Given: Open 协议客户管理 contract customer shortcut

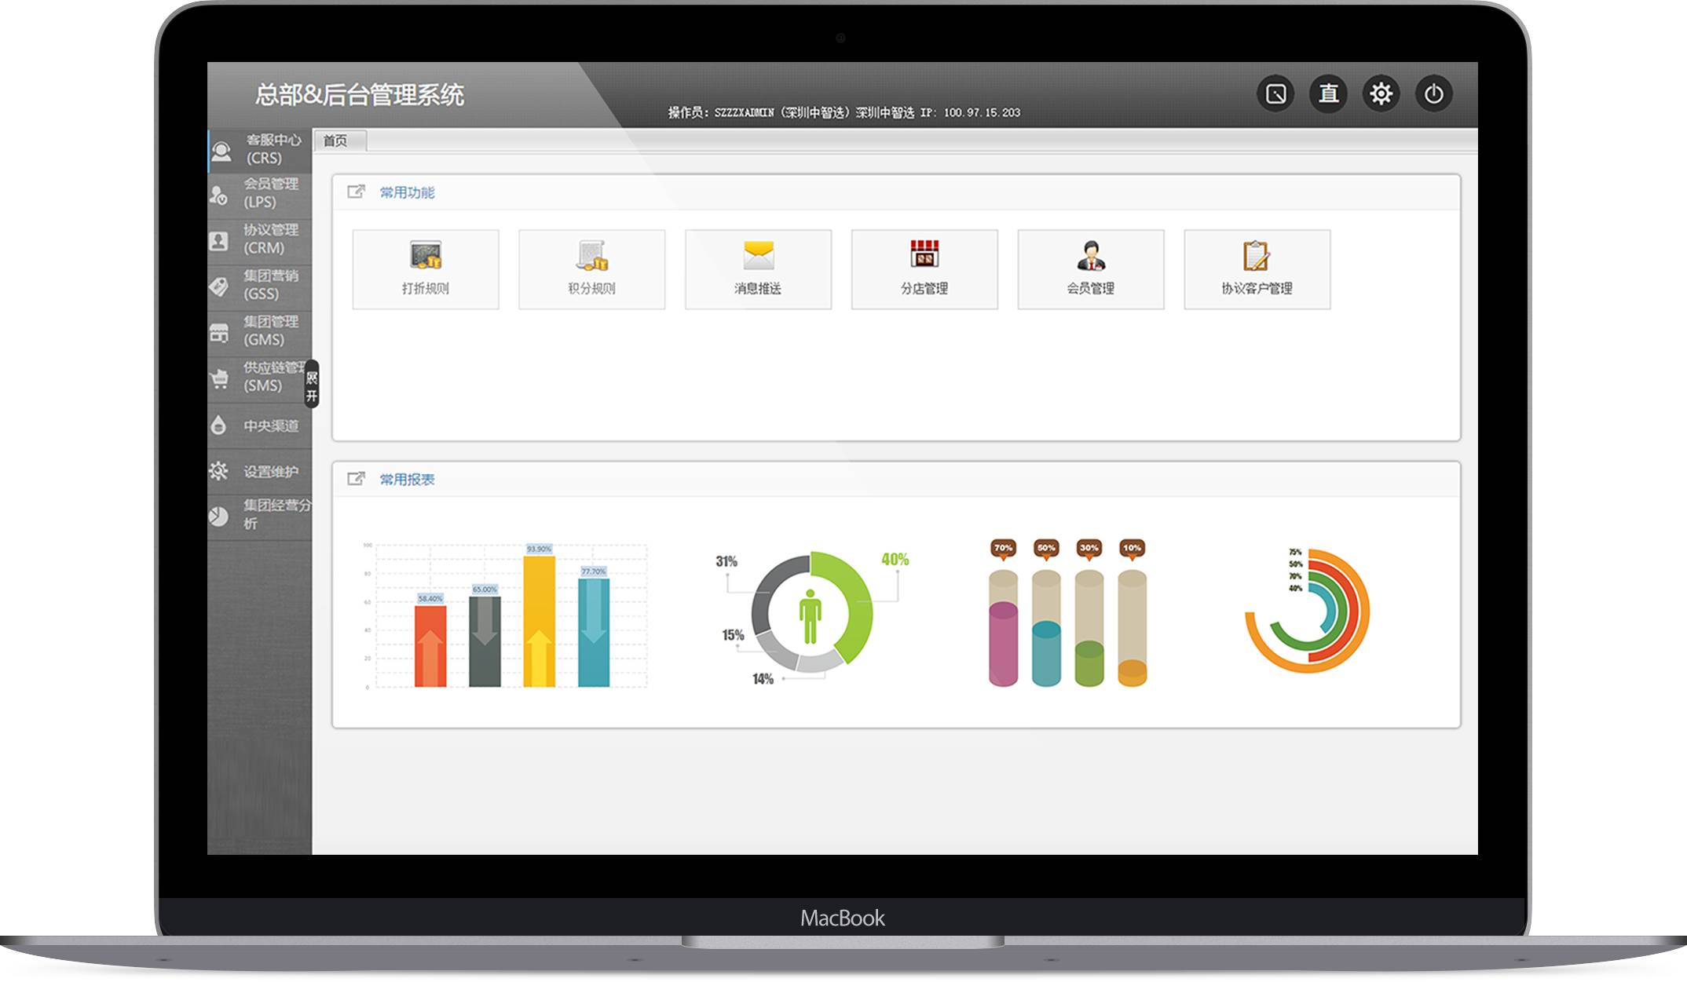Looking at the screenshot, I should tap(1257, 269).
